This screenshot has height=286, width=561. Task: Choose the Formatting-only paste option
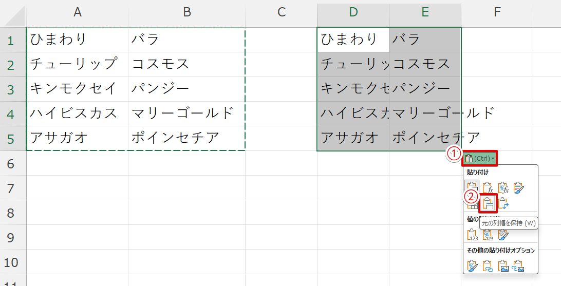(472, 265)
